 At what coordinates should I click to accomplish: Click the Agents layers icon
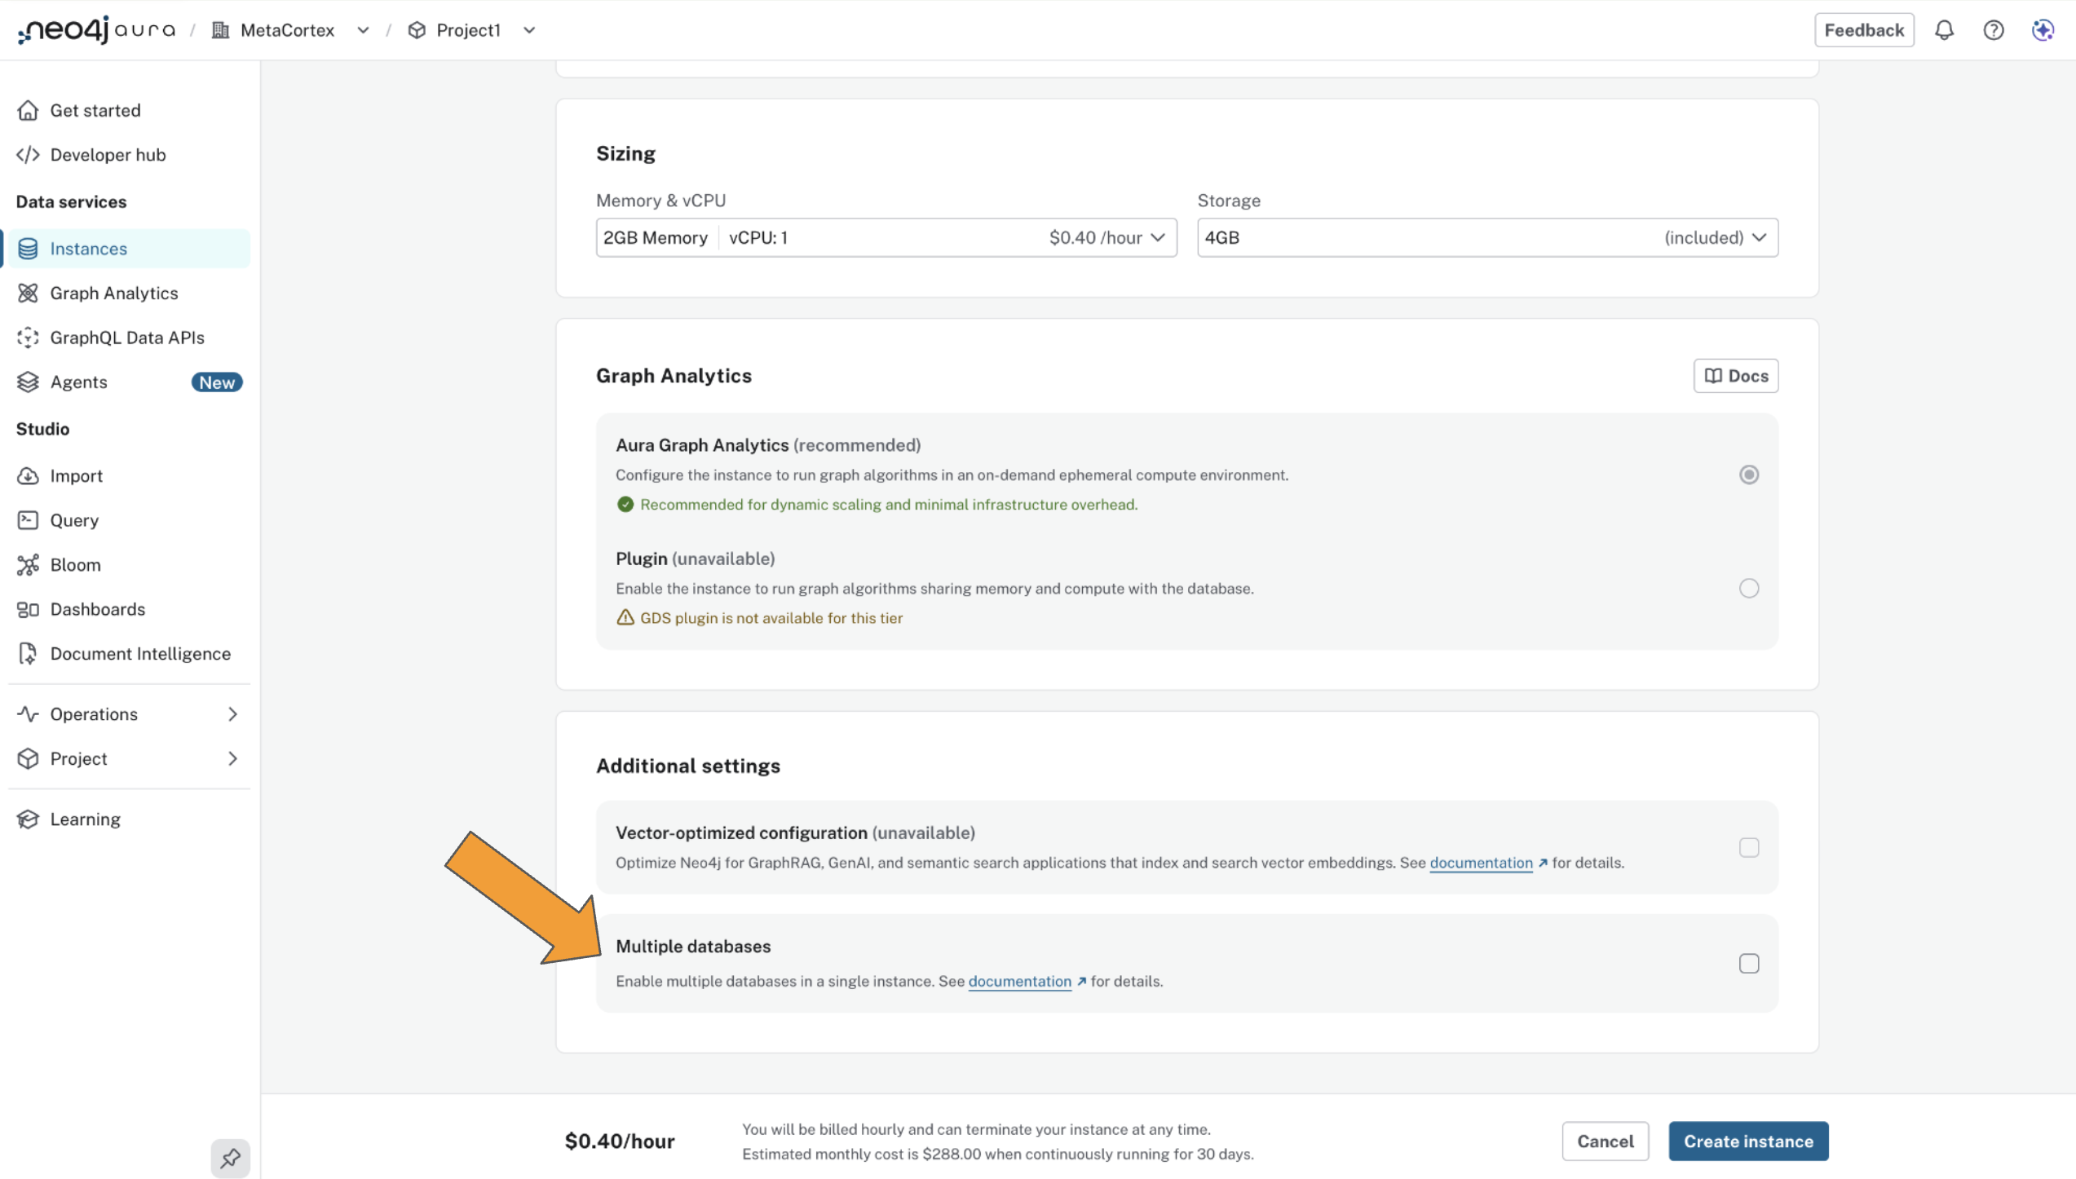[x=28, y=382]
